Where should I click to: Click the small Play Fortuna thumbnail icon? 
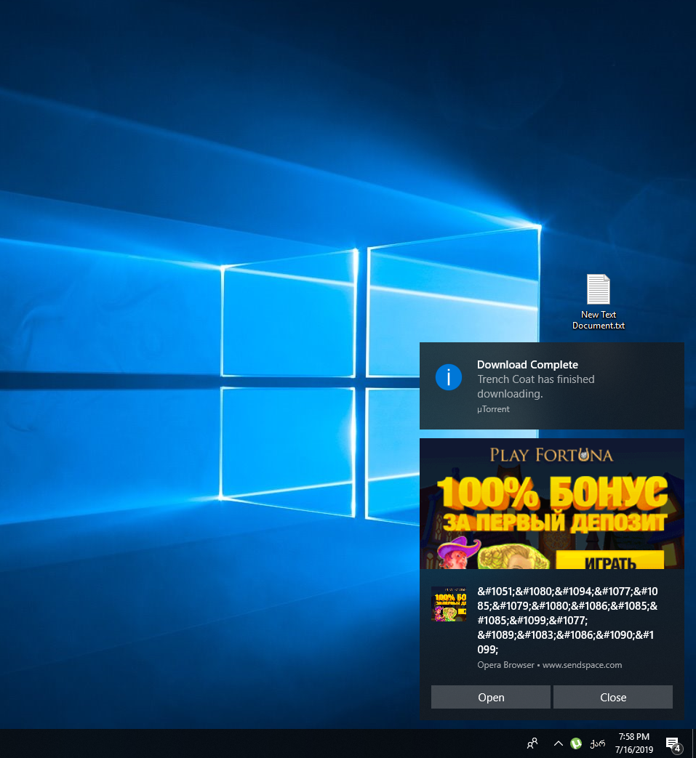pos(449,604)
